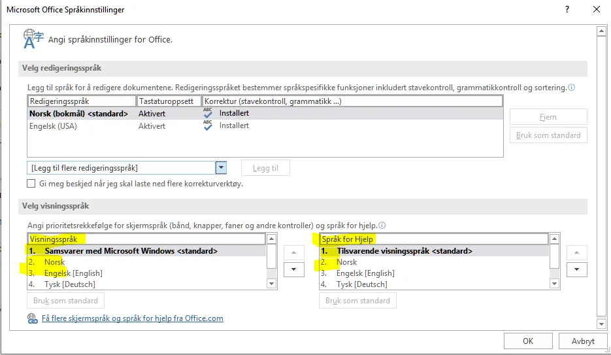Click 'Aktivert' keyboard status for Engelsk (USA)
611x355 pixels.
click(x=152, y=126)
